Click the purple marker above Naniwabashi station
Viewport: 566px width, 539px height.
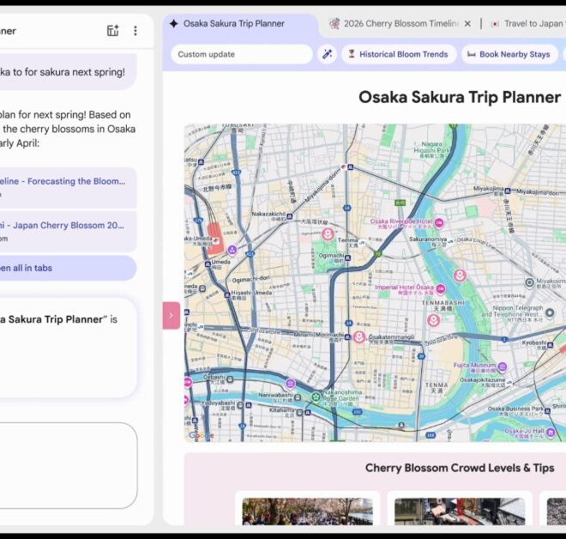(290, 384)
